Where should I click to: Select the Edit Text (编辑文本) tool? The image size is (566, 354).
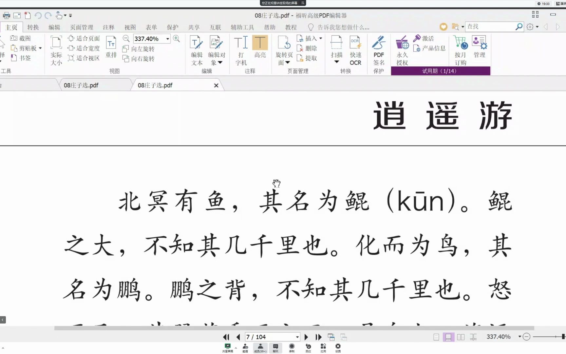point(197,50)
